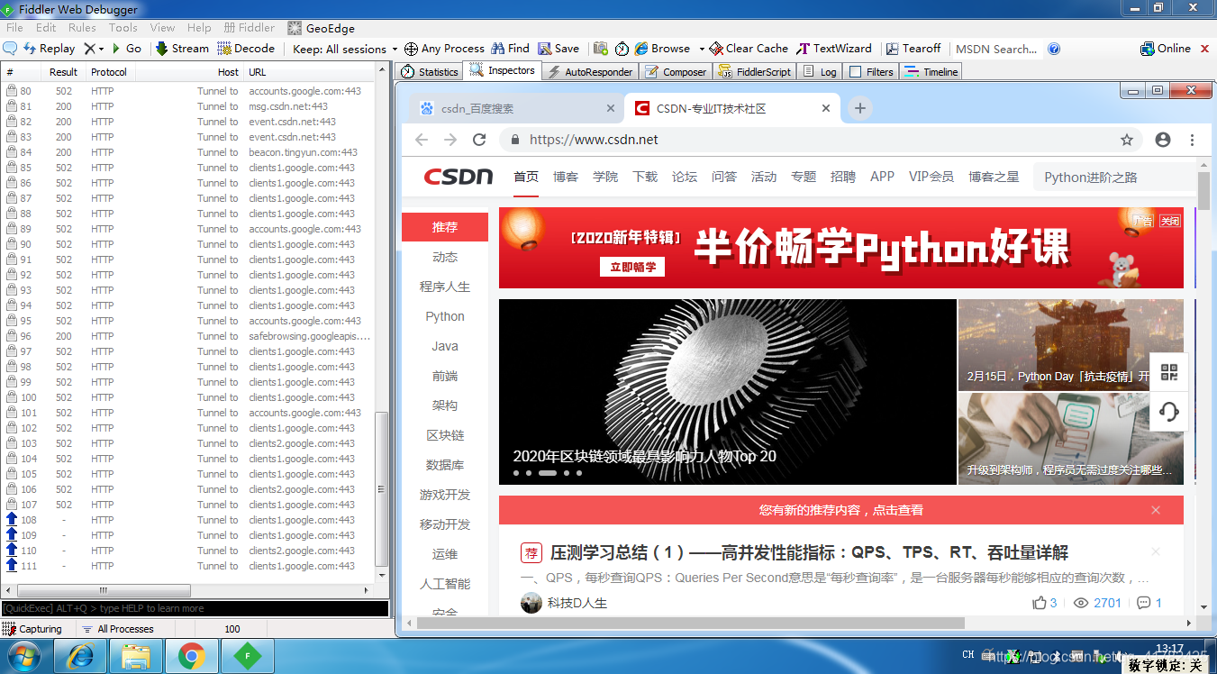Open the Timeline tab
Viewport: 1217px width, 674px height.
click(931, 71)
